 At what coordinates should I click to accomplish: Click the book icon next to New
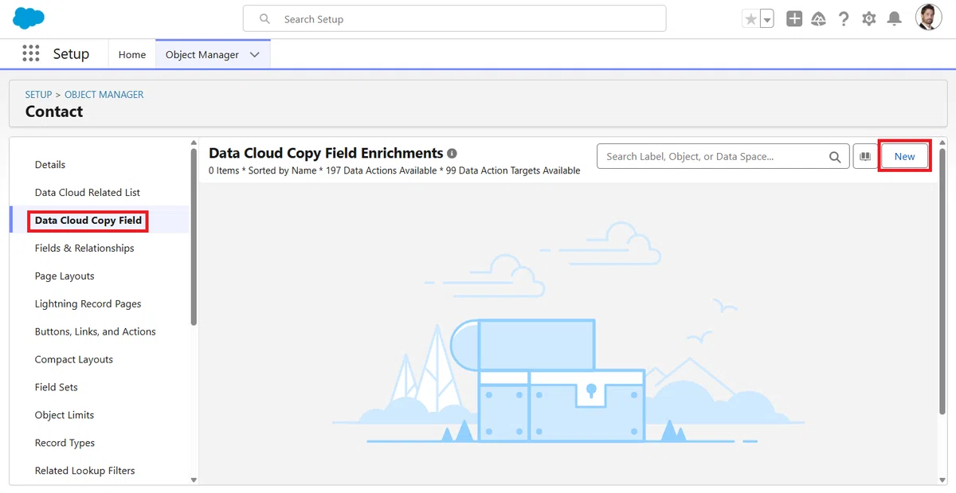(x=864, y=156)
